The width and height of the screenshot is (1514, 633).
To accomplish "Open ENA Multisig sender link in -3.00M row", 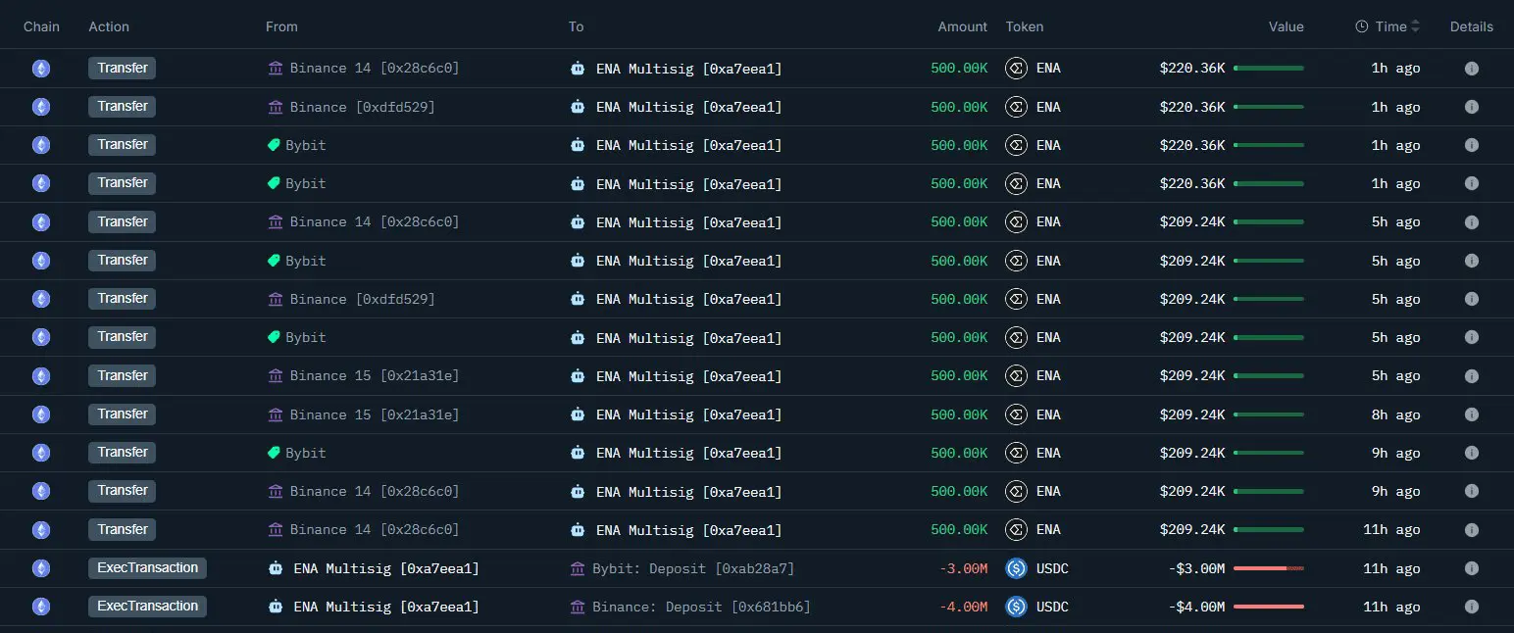I will (x=386, y=568).
